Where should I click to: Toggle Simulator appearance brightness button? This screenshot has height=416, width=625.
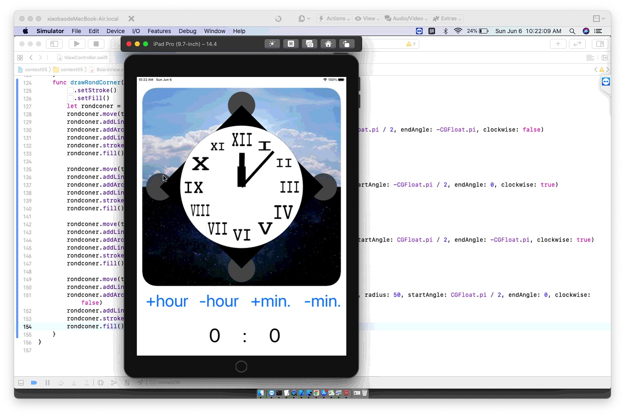(x=272, y=44)
